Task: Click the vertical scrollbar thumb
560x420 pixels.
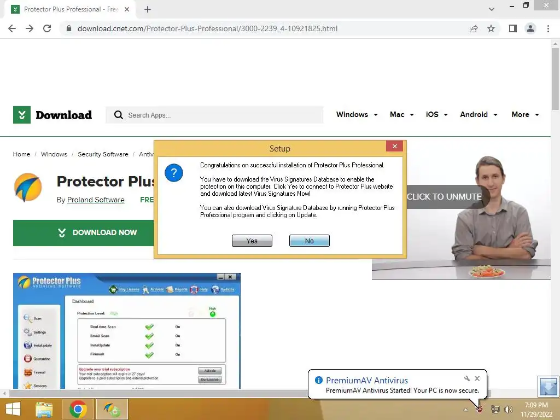Action: pos(555,79)
